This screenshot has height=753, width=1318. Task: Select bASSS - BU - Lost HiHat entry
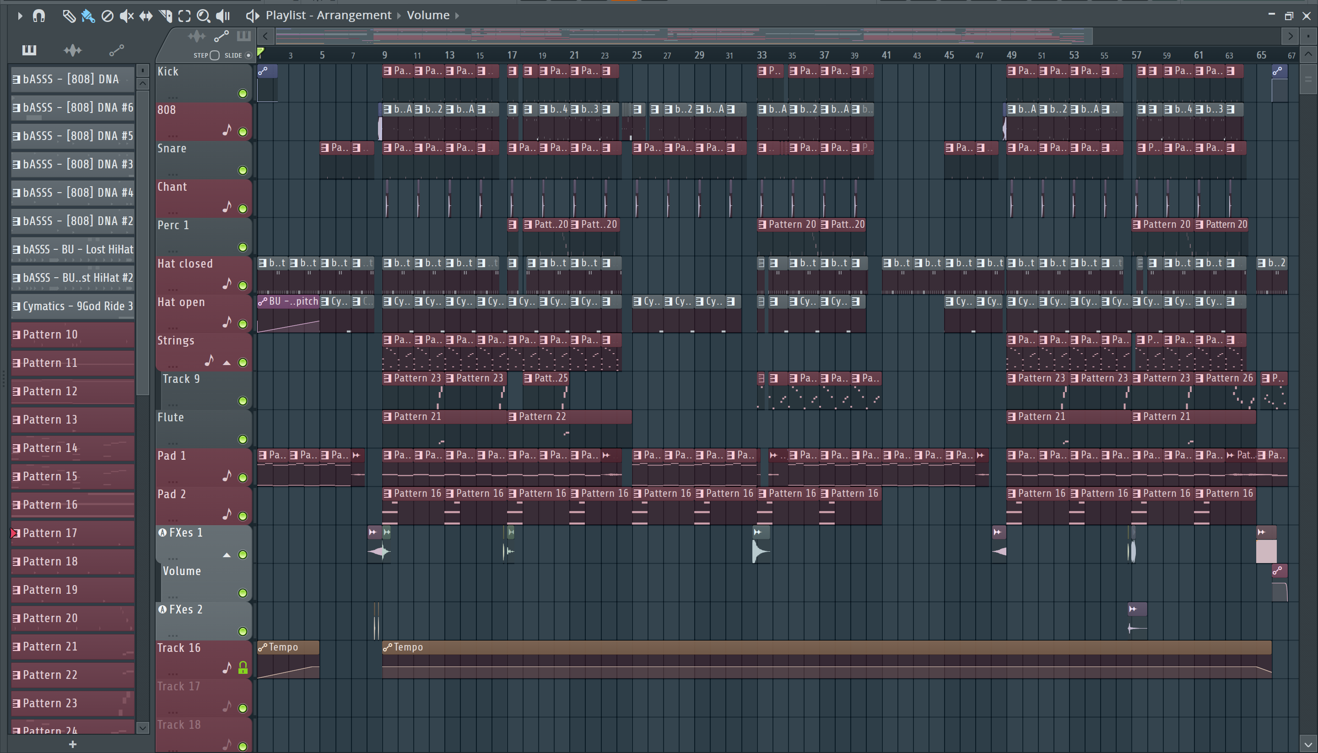pos(73,249)
